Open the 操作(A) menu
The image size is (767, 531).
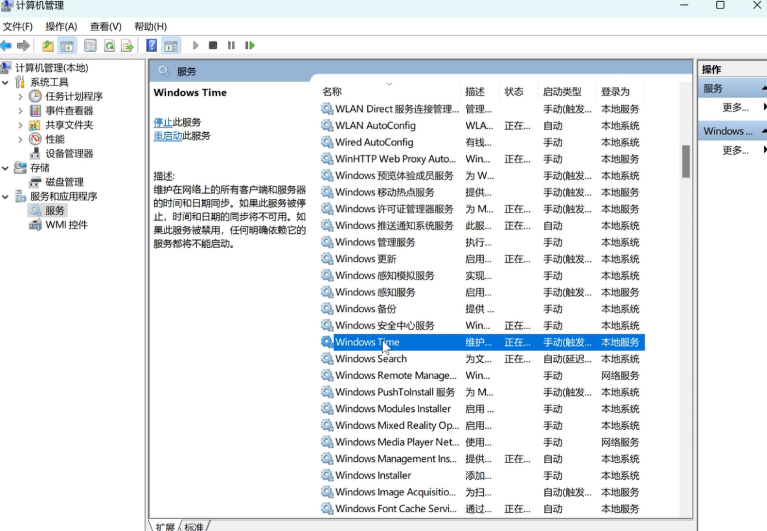tap(61, 27)
